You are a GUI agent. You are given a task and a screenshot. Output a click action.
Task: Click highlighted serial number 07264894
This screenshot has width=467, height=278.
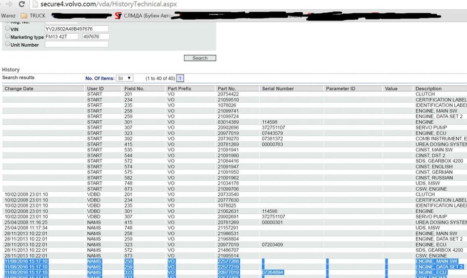pos(272,273)
